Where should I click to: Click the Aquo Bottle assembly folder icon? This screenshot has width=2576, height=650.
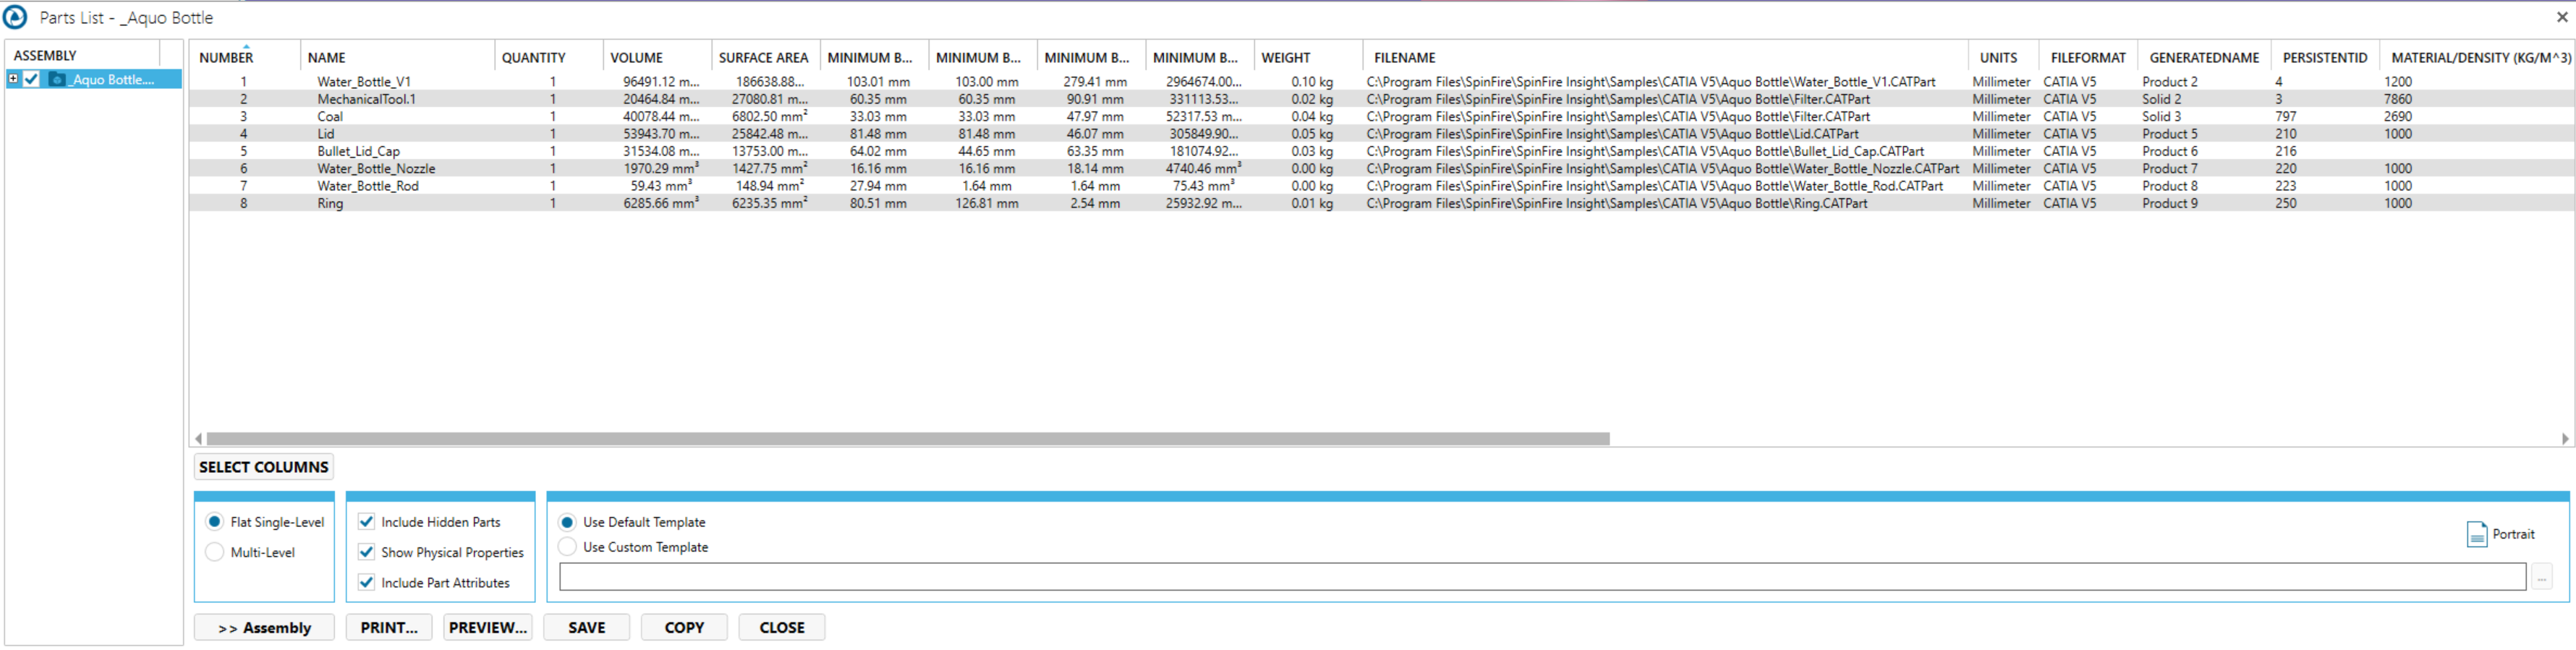[58, 79]
